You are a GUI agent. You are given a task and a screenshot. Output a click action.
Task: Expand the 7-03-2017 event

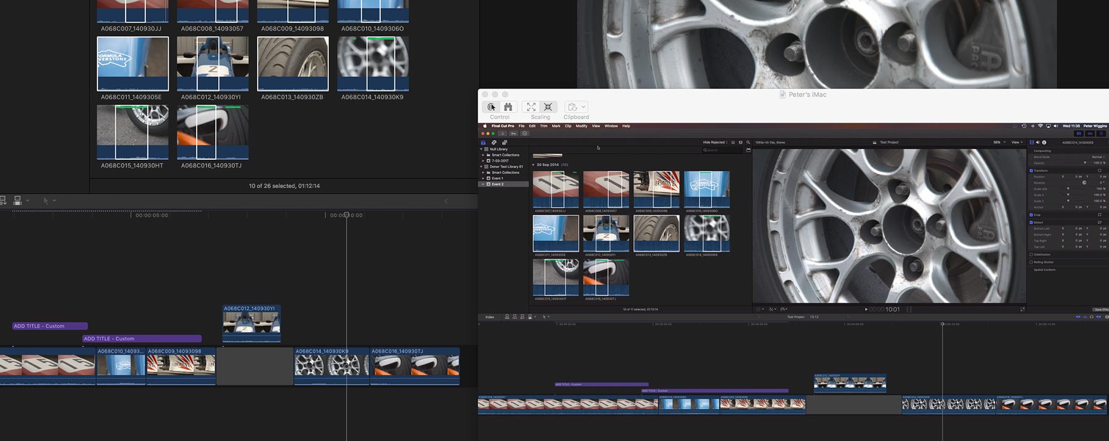click(x=483, y=161)
